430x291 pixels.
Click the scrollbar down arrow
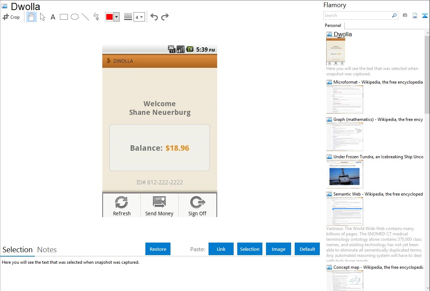[427, 288]
